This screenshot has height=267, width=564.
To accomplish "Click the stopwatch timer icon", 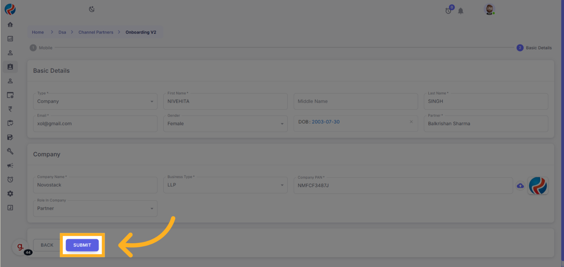I will pyautogui.click(x=448, y=11).
